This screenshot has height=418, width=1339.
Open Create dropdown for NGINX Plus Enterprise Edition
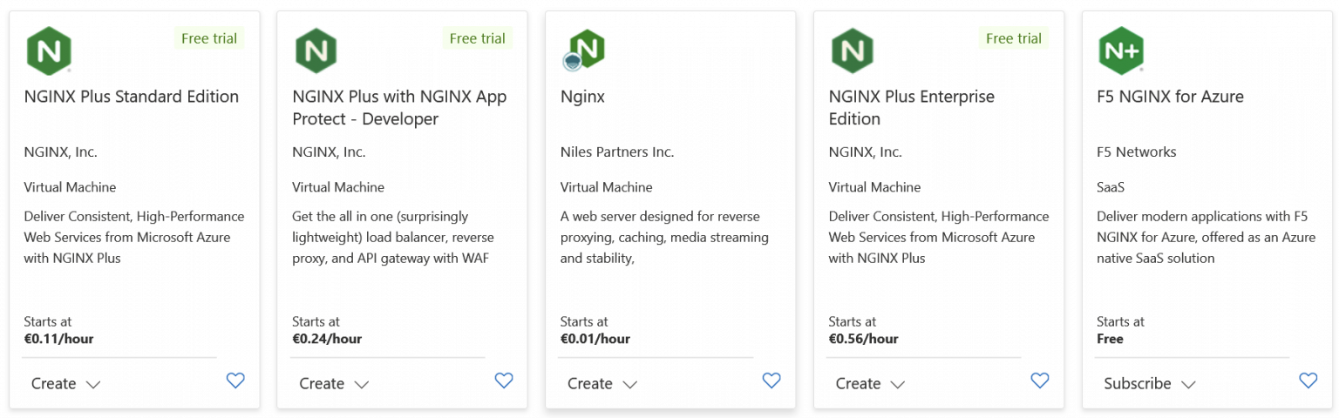pos(871,383)
